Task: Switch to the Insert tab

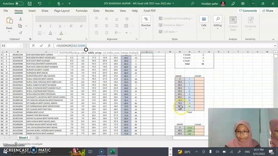Action: coord(32,11)
